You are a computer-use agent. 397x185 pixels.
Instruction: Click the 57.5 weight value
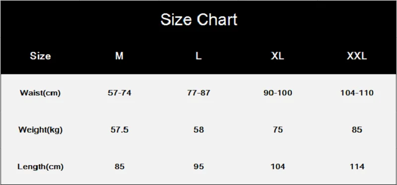(x=119, y=130)
